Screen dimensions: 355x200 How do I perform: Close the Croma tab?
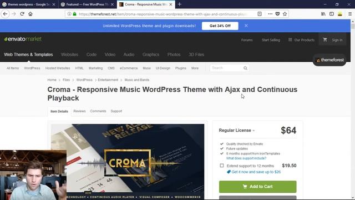171,4
